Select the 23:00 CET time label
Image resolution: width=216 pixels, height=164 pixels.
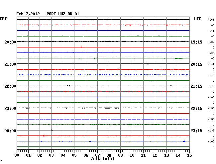click(x=10, y=109)
